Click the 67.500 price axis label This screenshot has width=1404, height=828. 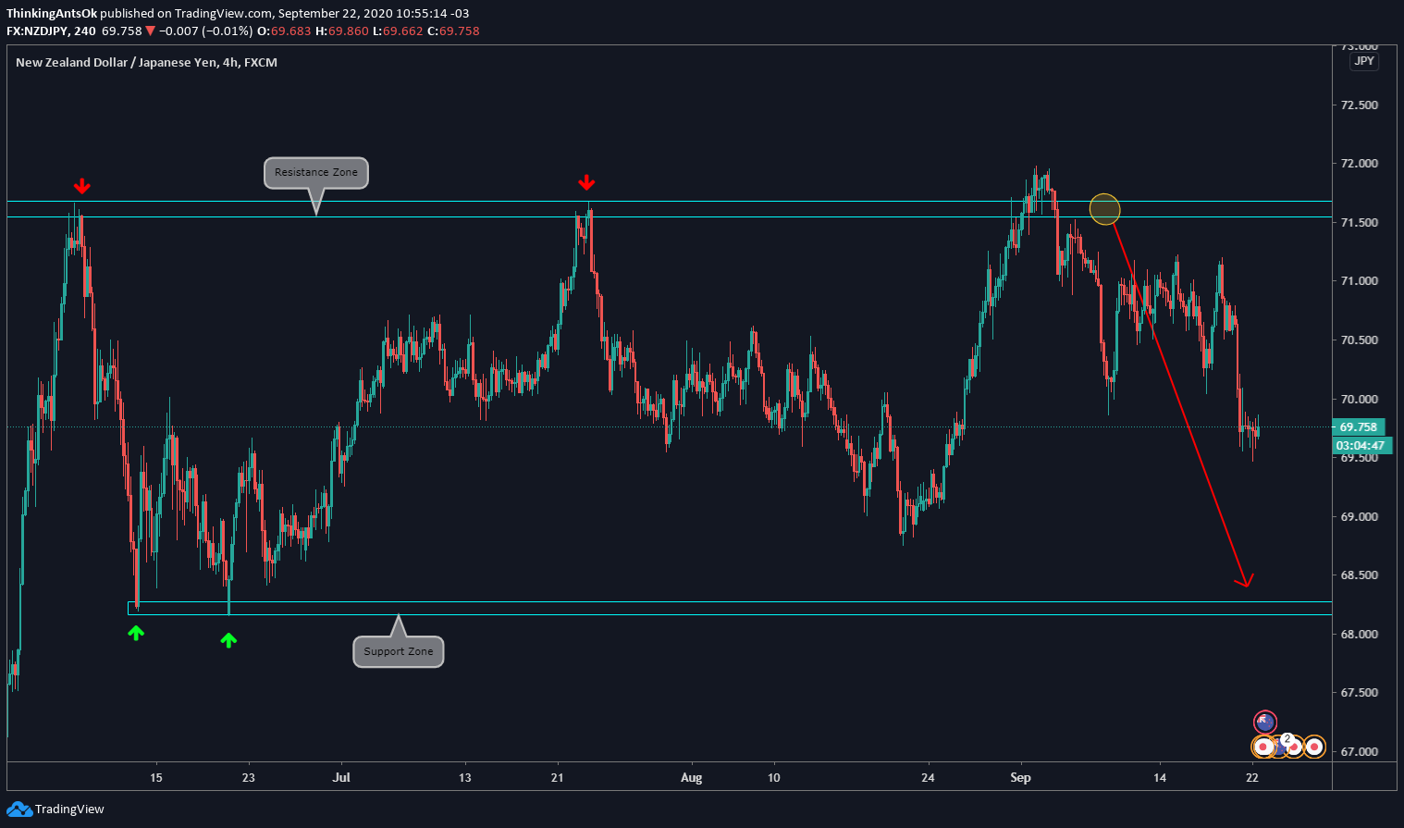(1359, 693)
